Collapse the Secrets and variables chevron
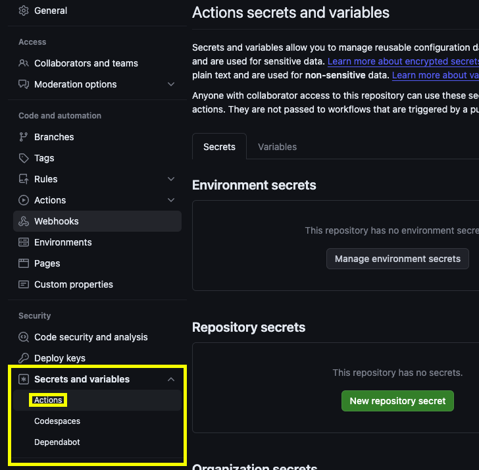Image resolution: width=479 pixels, height=470 pixels. click(x=171, y=379)
